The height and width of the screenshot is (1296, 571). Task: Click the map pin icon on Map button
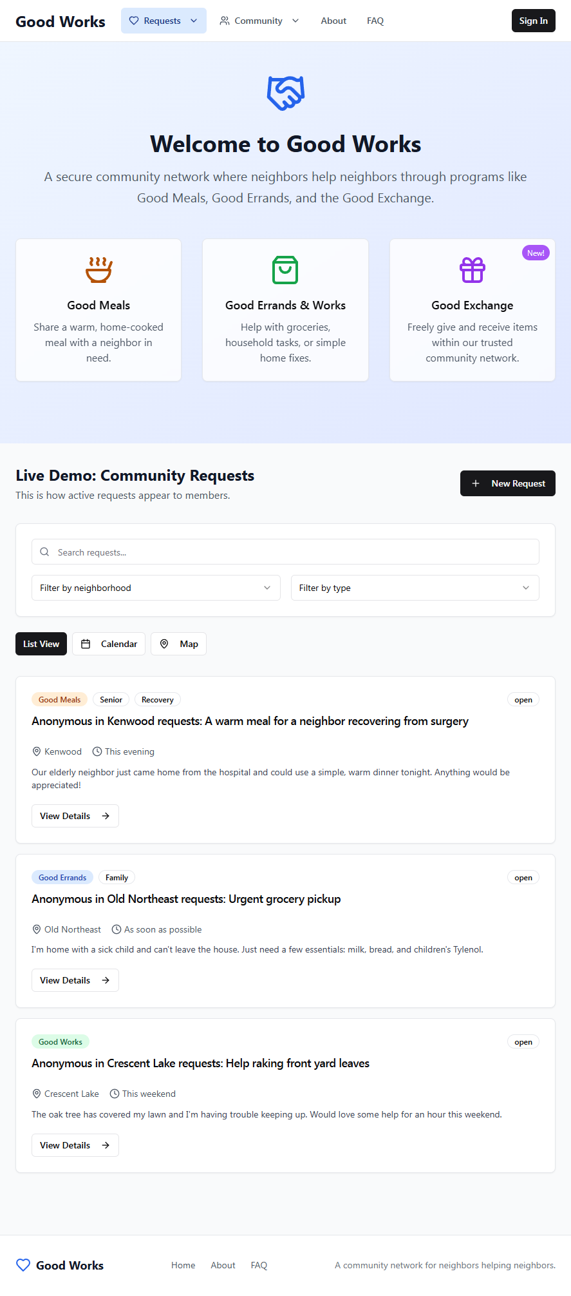[x=164, y=644]
